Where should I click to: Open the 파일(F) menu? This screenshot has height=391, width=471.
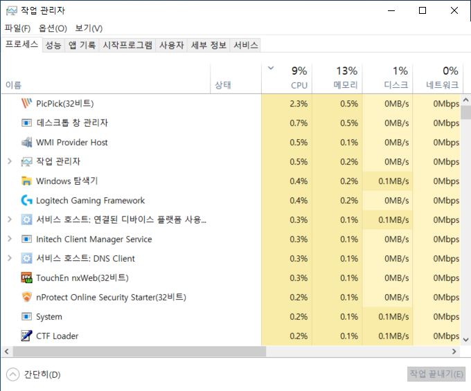point(18,28)
